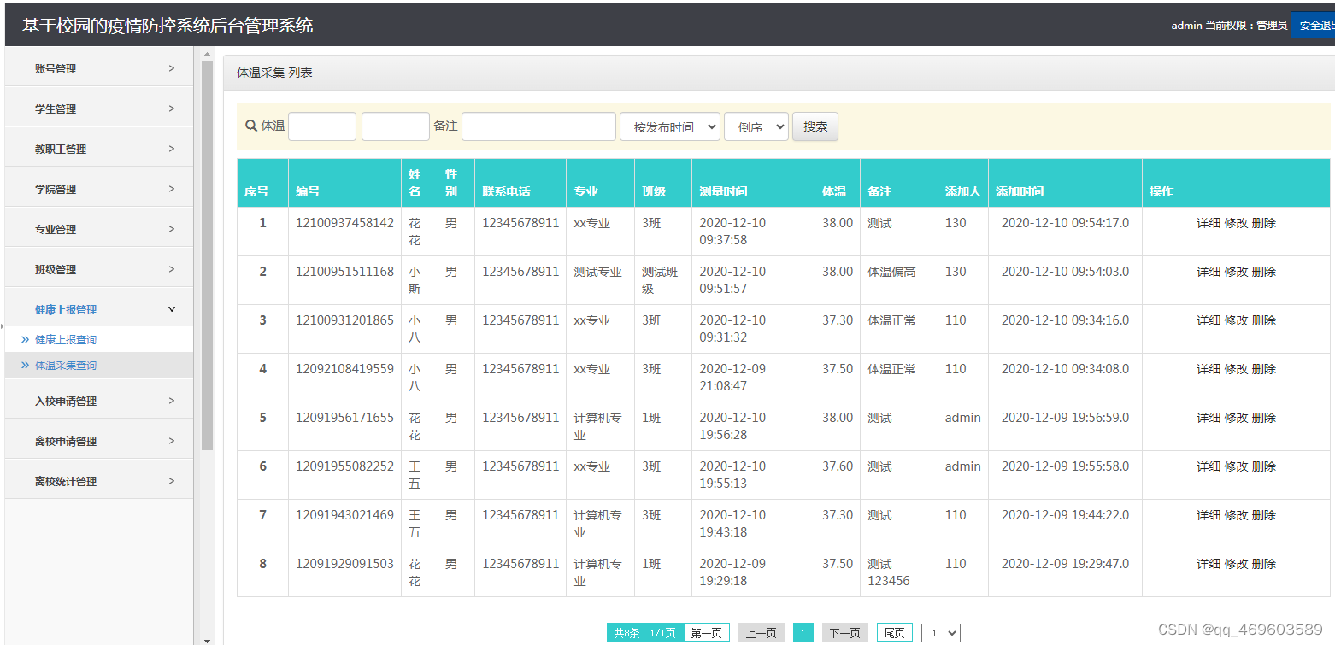
Task: Click 修改 for record 12100937458142
Action: 1236,223
